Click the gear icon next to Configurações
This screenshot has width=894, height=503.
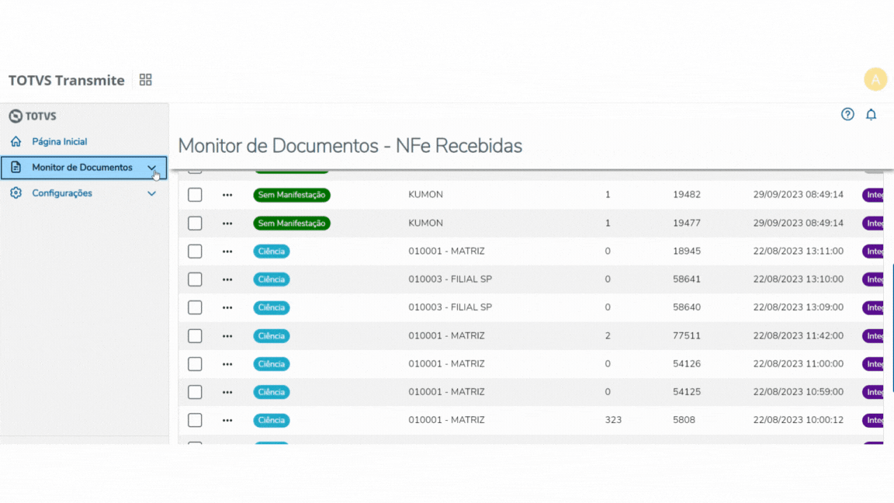15,193
